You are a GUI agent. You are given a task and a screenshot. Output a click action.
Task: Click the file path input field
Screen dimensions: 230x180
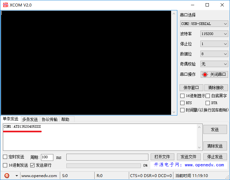tap(107, 157)
